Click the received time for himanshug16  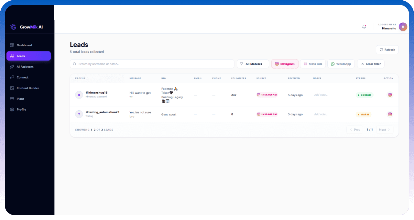coord(295,95)
